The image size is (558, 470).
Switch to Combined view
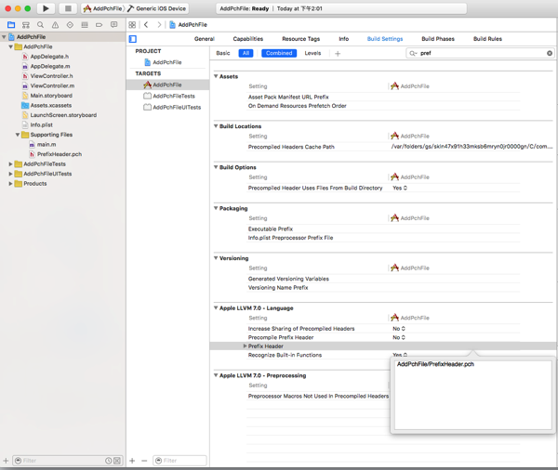279,53
